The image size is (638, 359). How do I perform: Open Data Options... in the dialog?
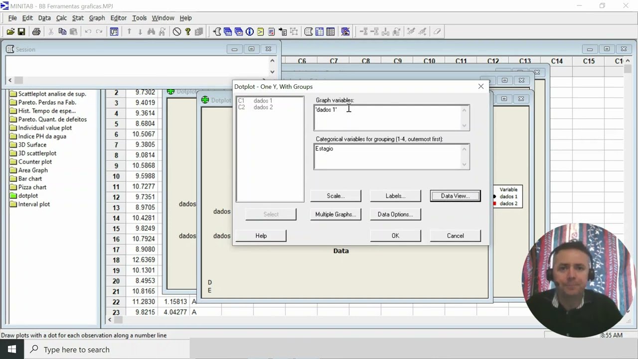(x=395, y=214)
